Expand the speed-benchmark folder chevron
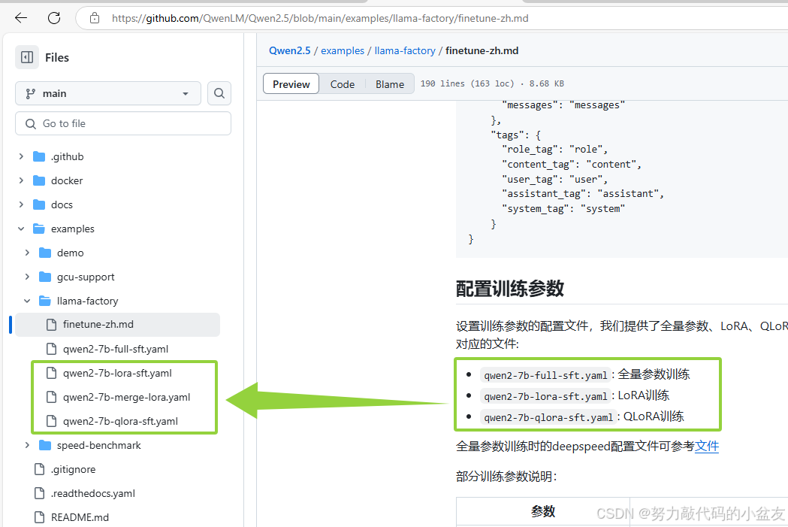Image resolution: width=788 pixels, height=527 pixels. [x=27, y=445]
